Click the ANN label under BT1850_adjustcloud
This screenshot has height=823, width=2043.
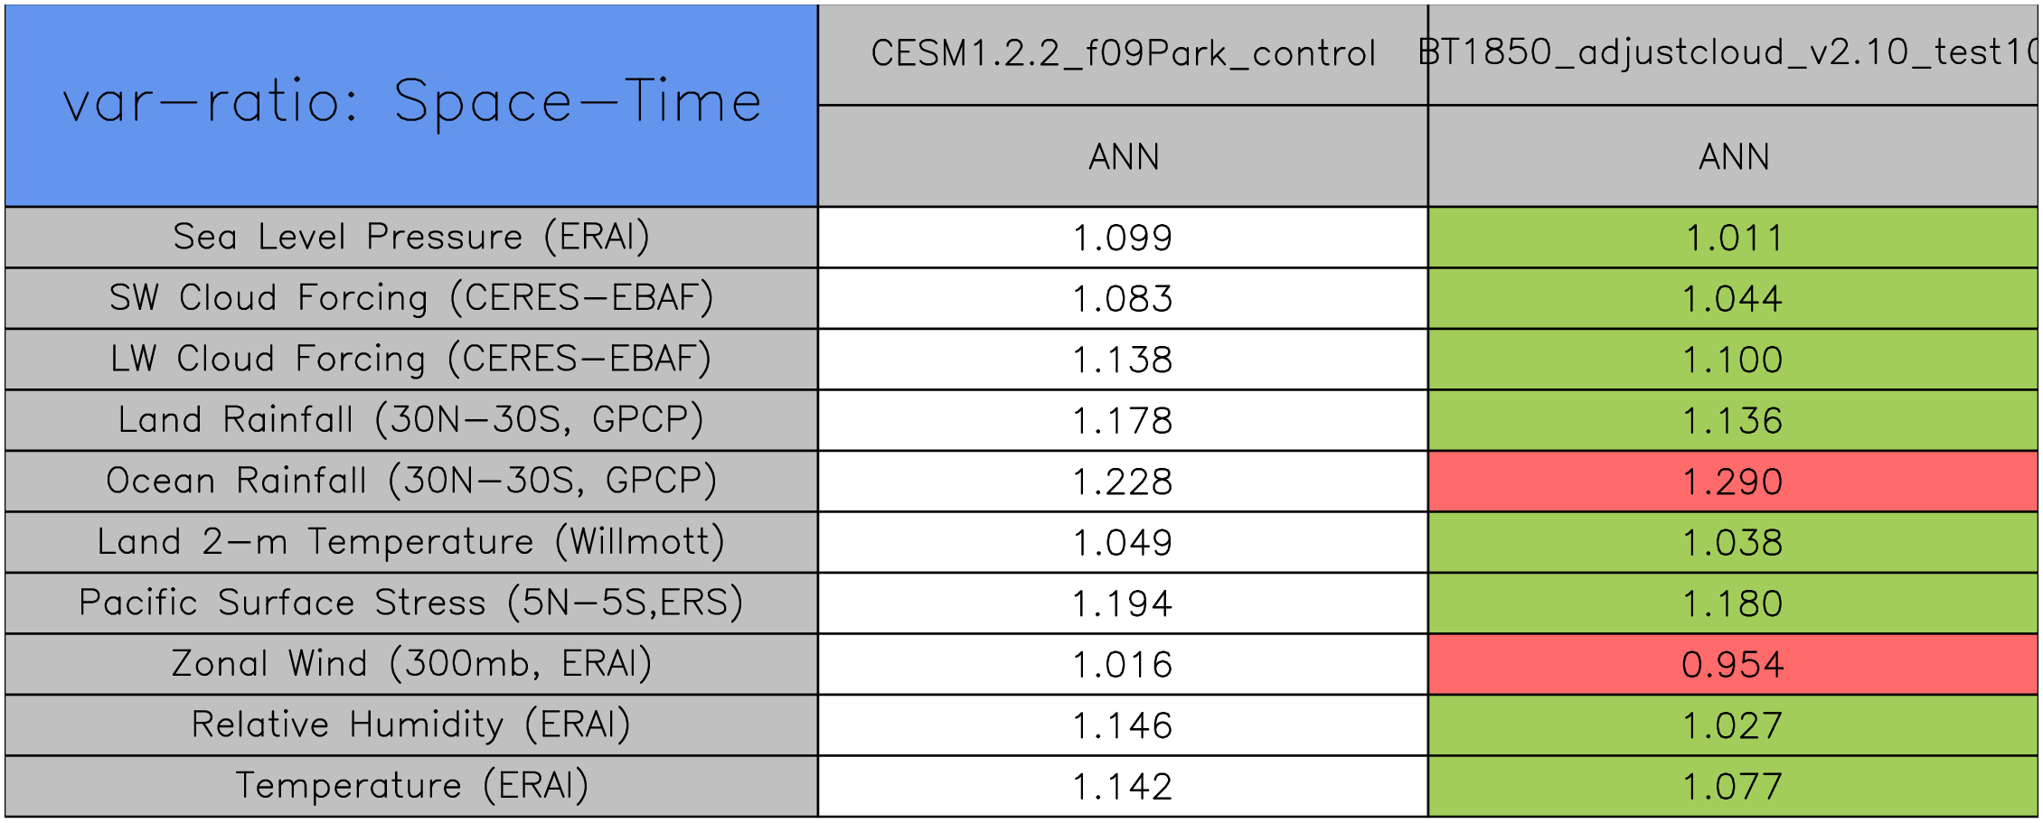pyautogui.click(x=1732, y=157)
